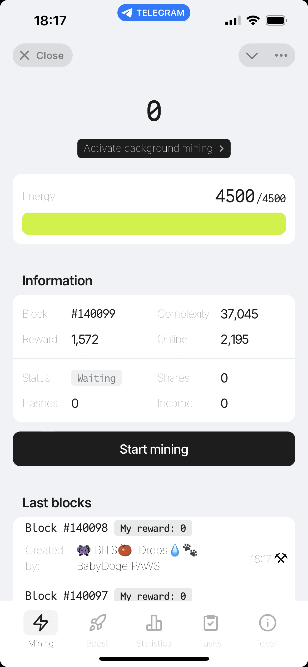Switch to the Tasks tab label
The height and width of the screenshot is (667, 308).
click(211, 643)
